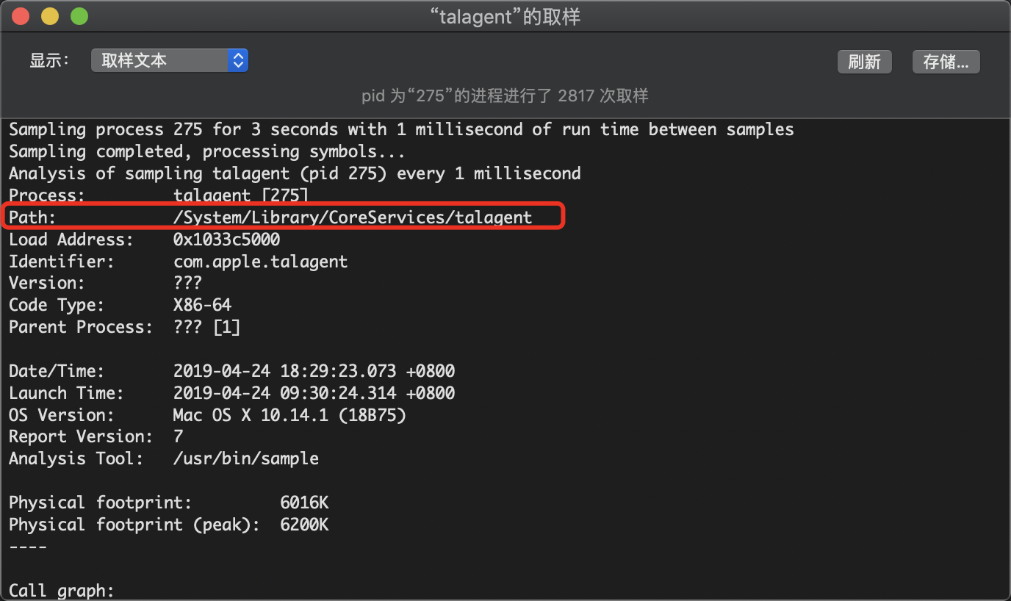The height and width of the screenshot is (601, 1011).
Task: Click the Physical footprint 6016K value
Action: pos(304,503)
